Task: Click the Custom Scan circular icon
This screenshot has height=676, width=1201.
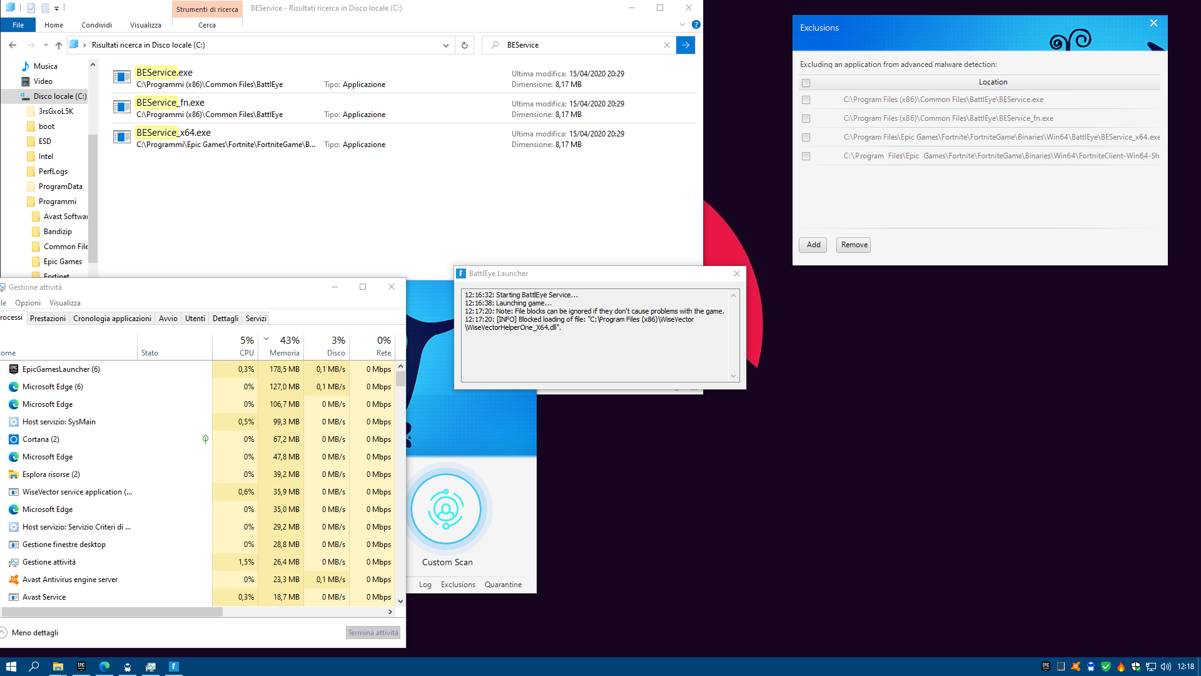Action: click(x=446, y=510)
